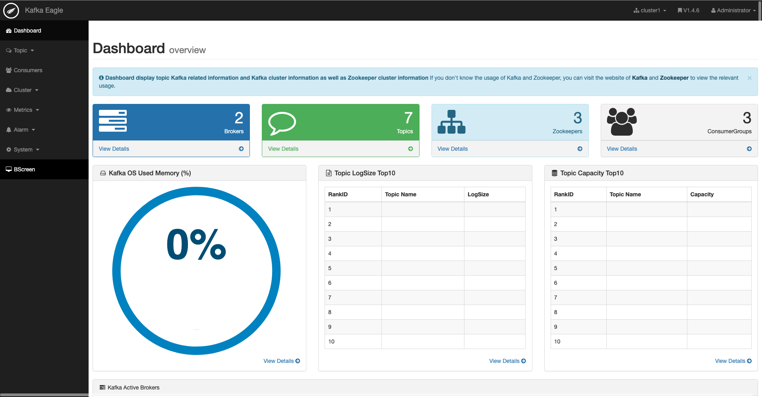This screenshot has width=762, height=397.
Task: Follow the Zookeeper website link in alert
Action: 674,78
